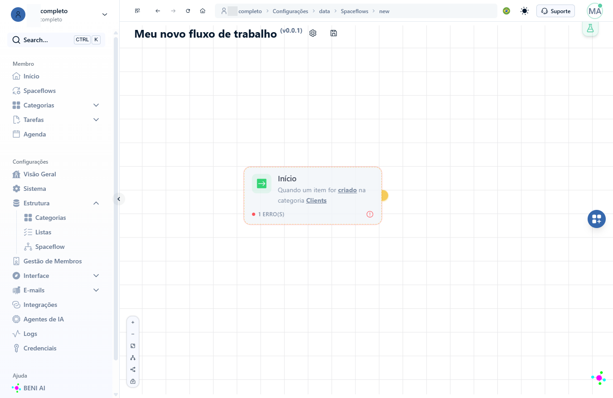Screen dimensions: 613x398
Task: Click the Search field in the sidebar
Action: tap(56, 40)
